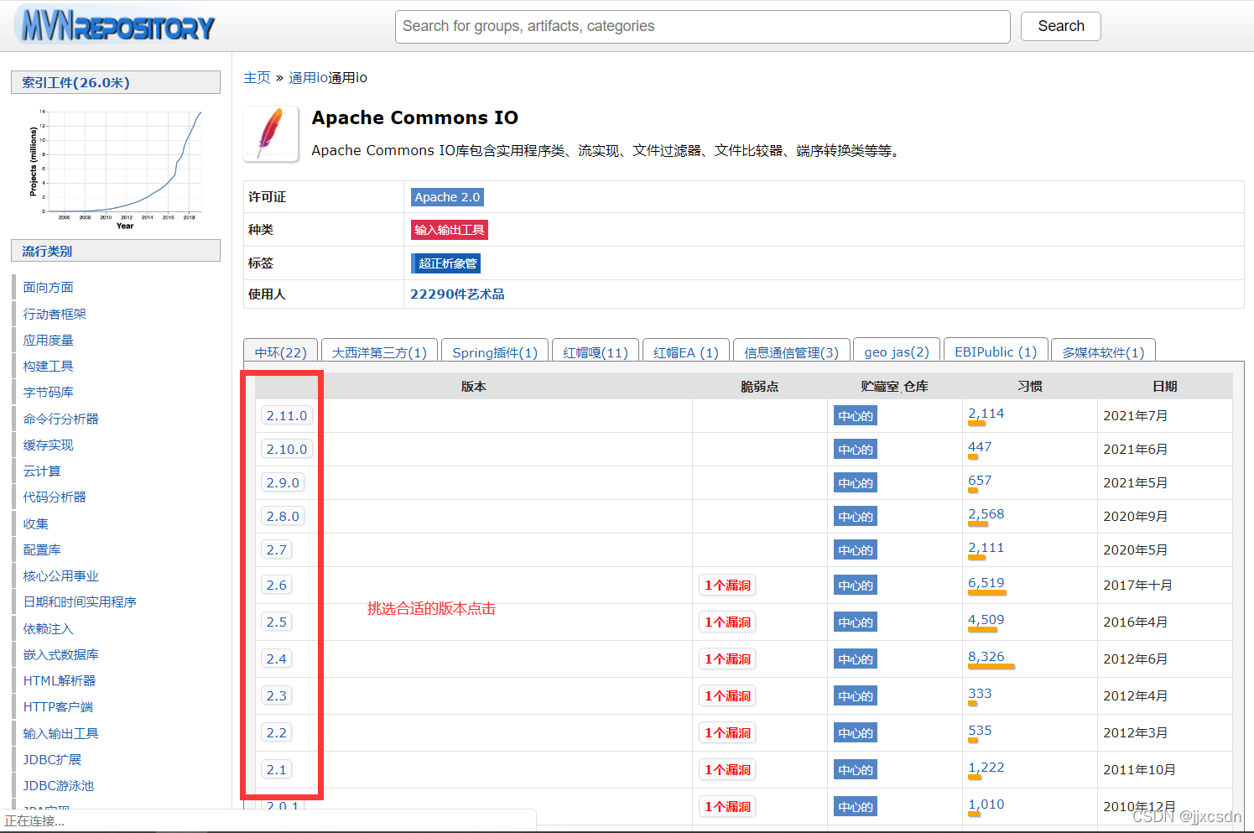This screenshot has width=1254, height=833.
Task: Click the 1个漏洞 badge for version 2.4
Action: [x=727, y=659]
